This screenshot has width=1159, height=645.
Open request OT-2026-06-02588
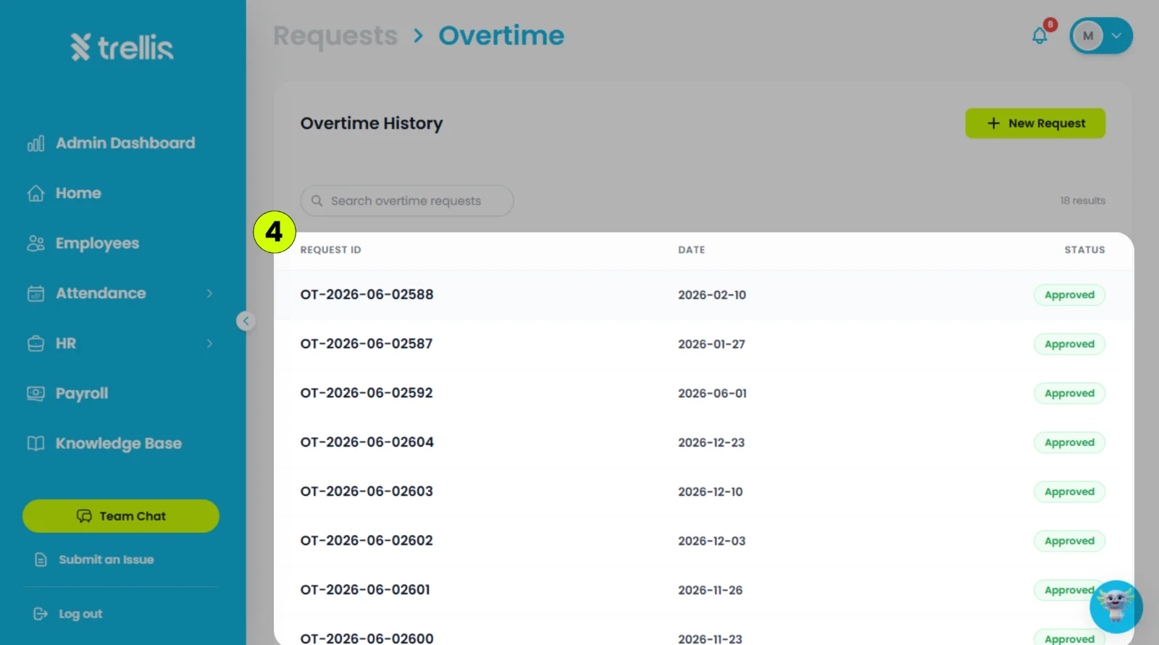[x=367, y=295]
